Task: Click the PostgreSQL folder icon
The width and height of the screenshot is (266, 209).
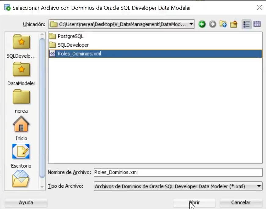Action: tap(52, 36)
